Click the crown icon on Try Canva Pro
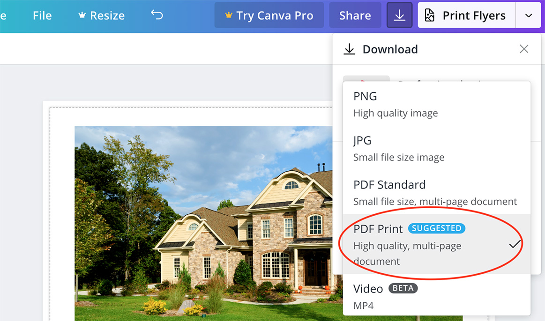This screenshot has height=321, width=545. pyautogui.click(x=228, y=15)
